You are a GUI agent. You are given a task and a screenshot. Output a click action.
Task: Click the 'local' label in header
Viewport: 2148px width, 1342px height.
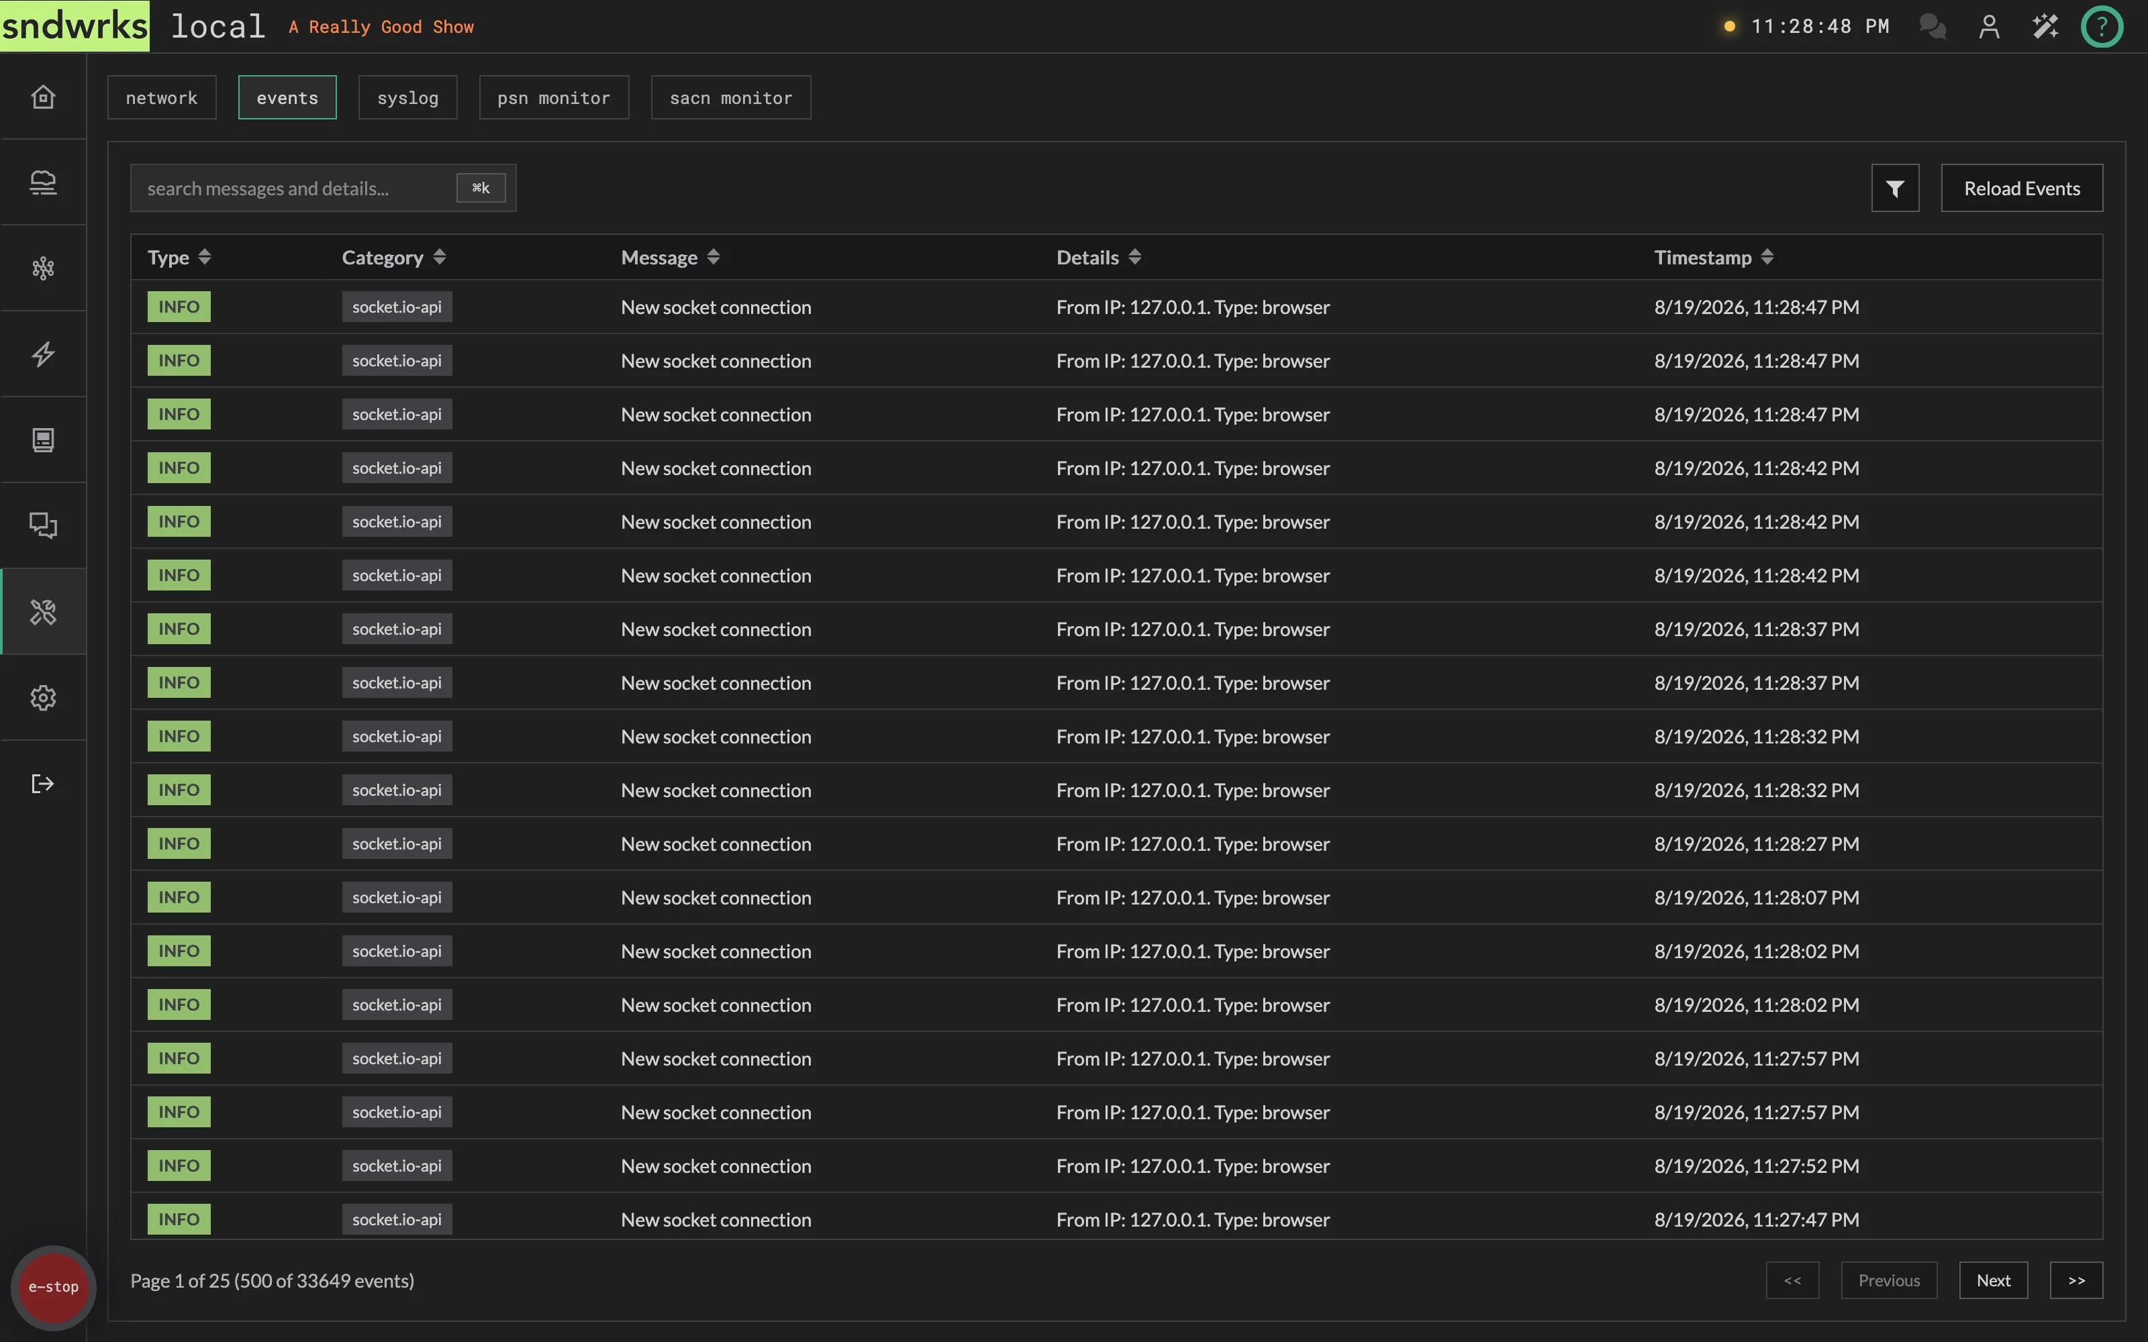pyautogui.click(x=217, y=27)
